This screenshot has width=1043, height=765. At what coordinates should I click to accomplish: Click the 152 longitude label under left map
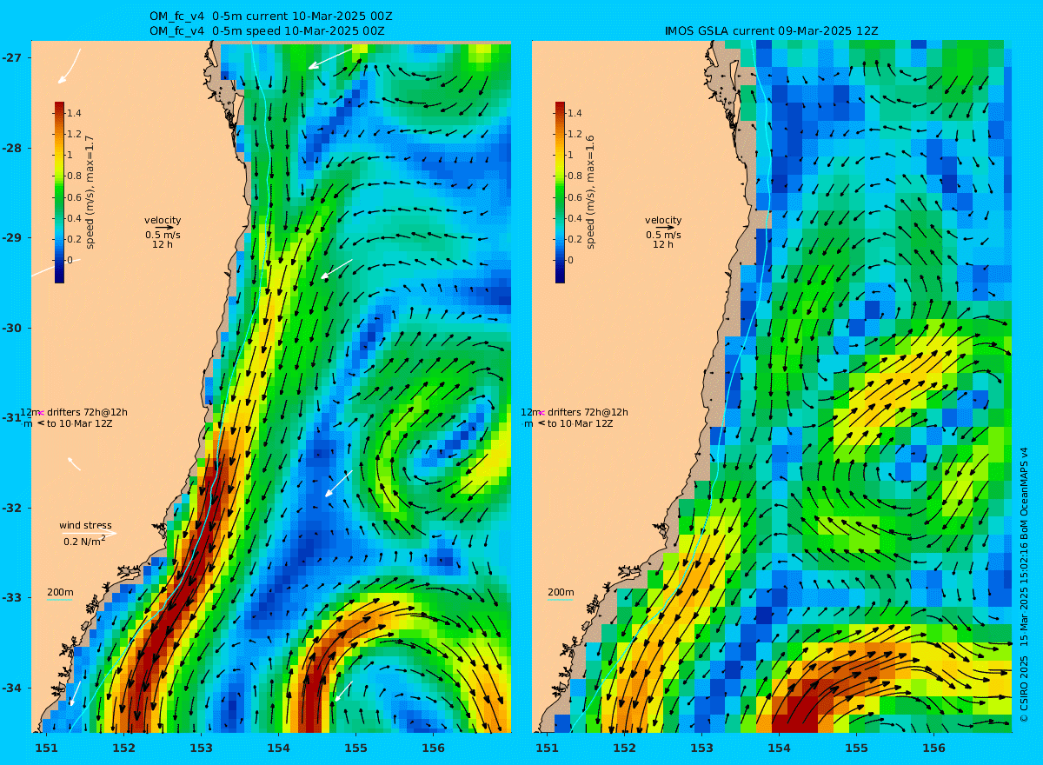(123, 748)
